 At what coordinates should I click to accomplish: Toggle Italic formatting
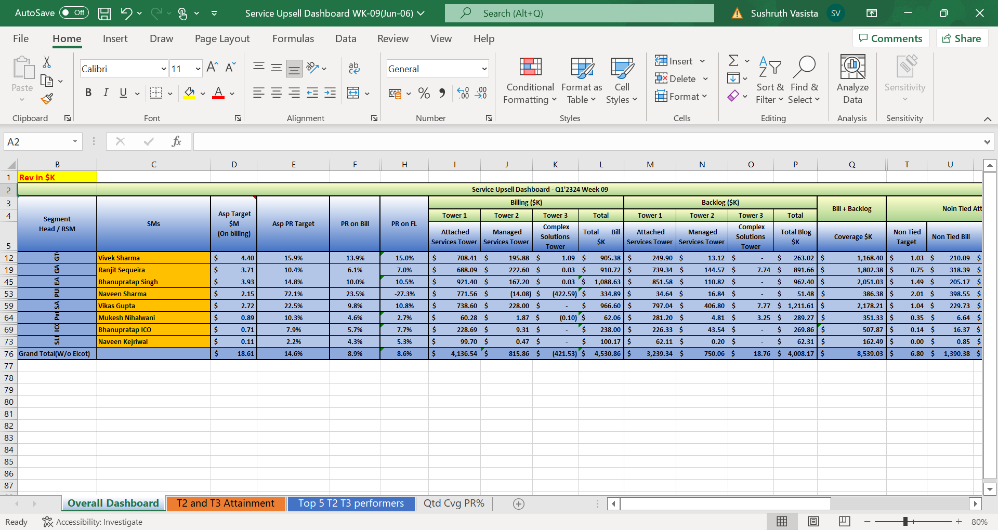pyautogui.click(x=106, y=93)
